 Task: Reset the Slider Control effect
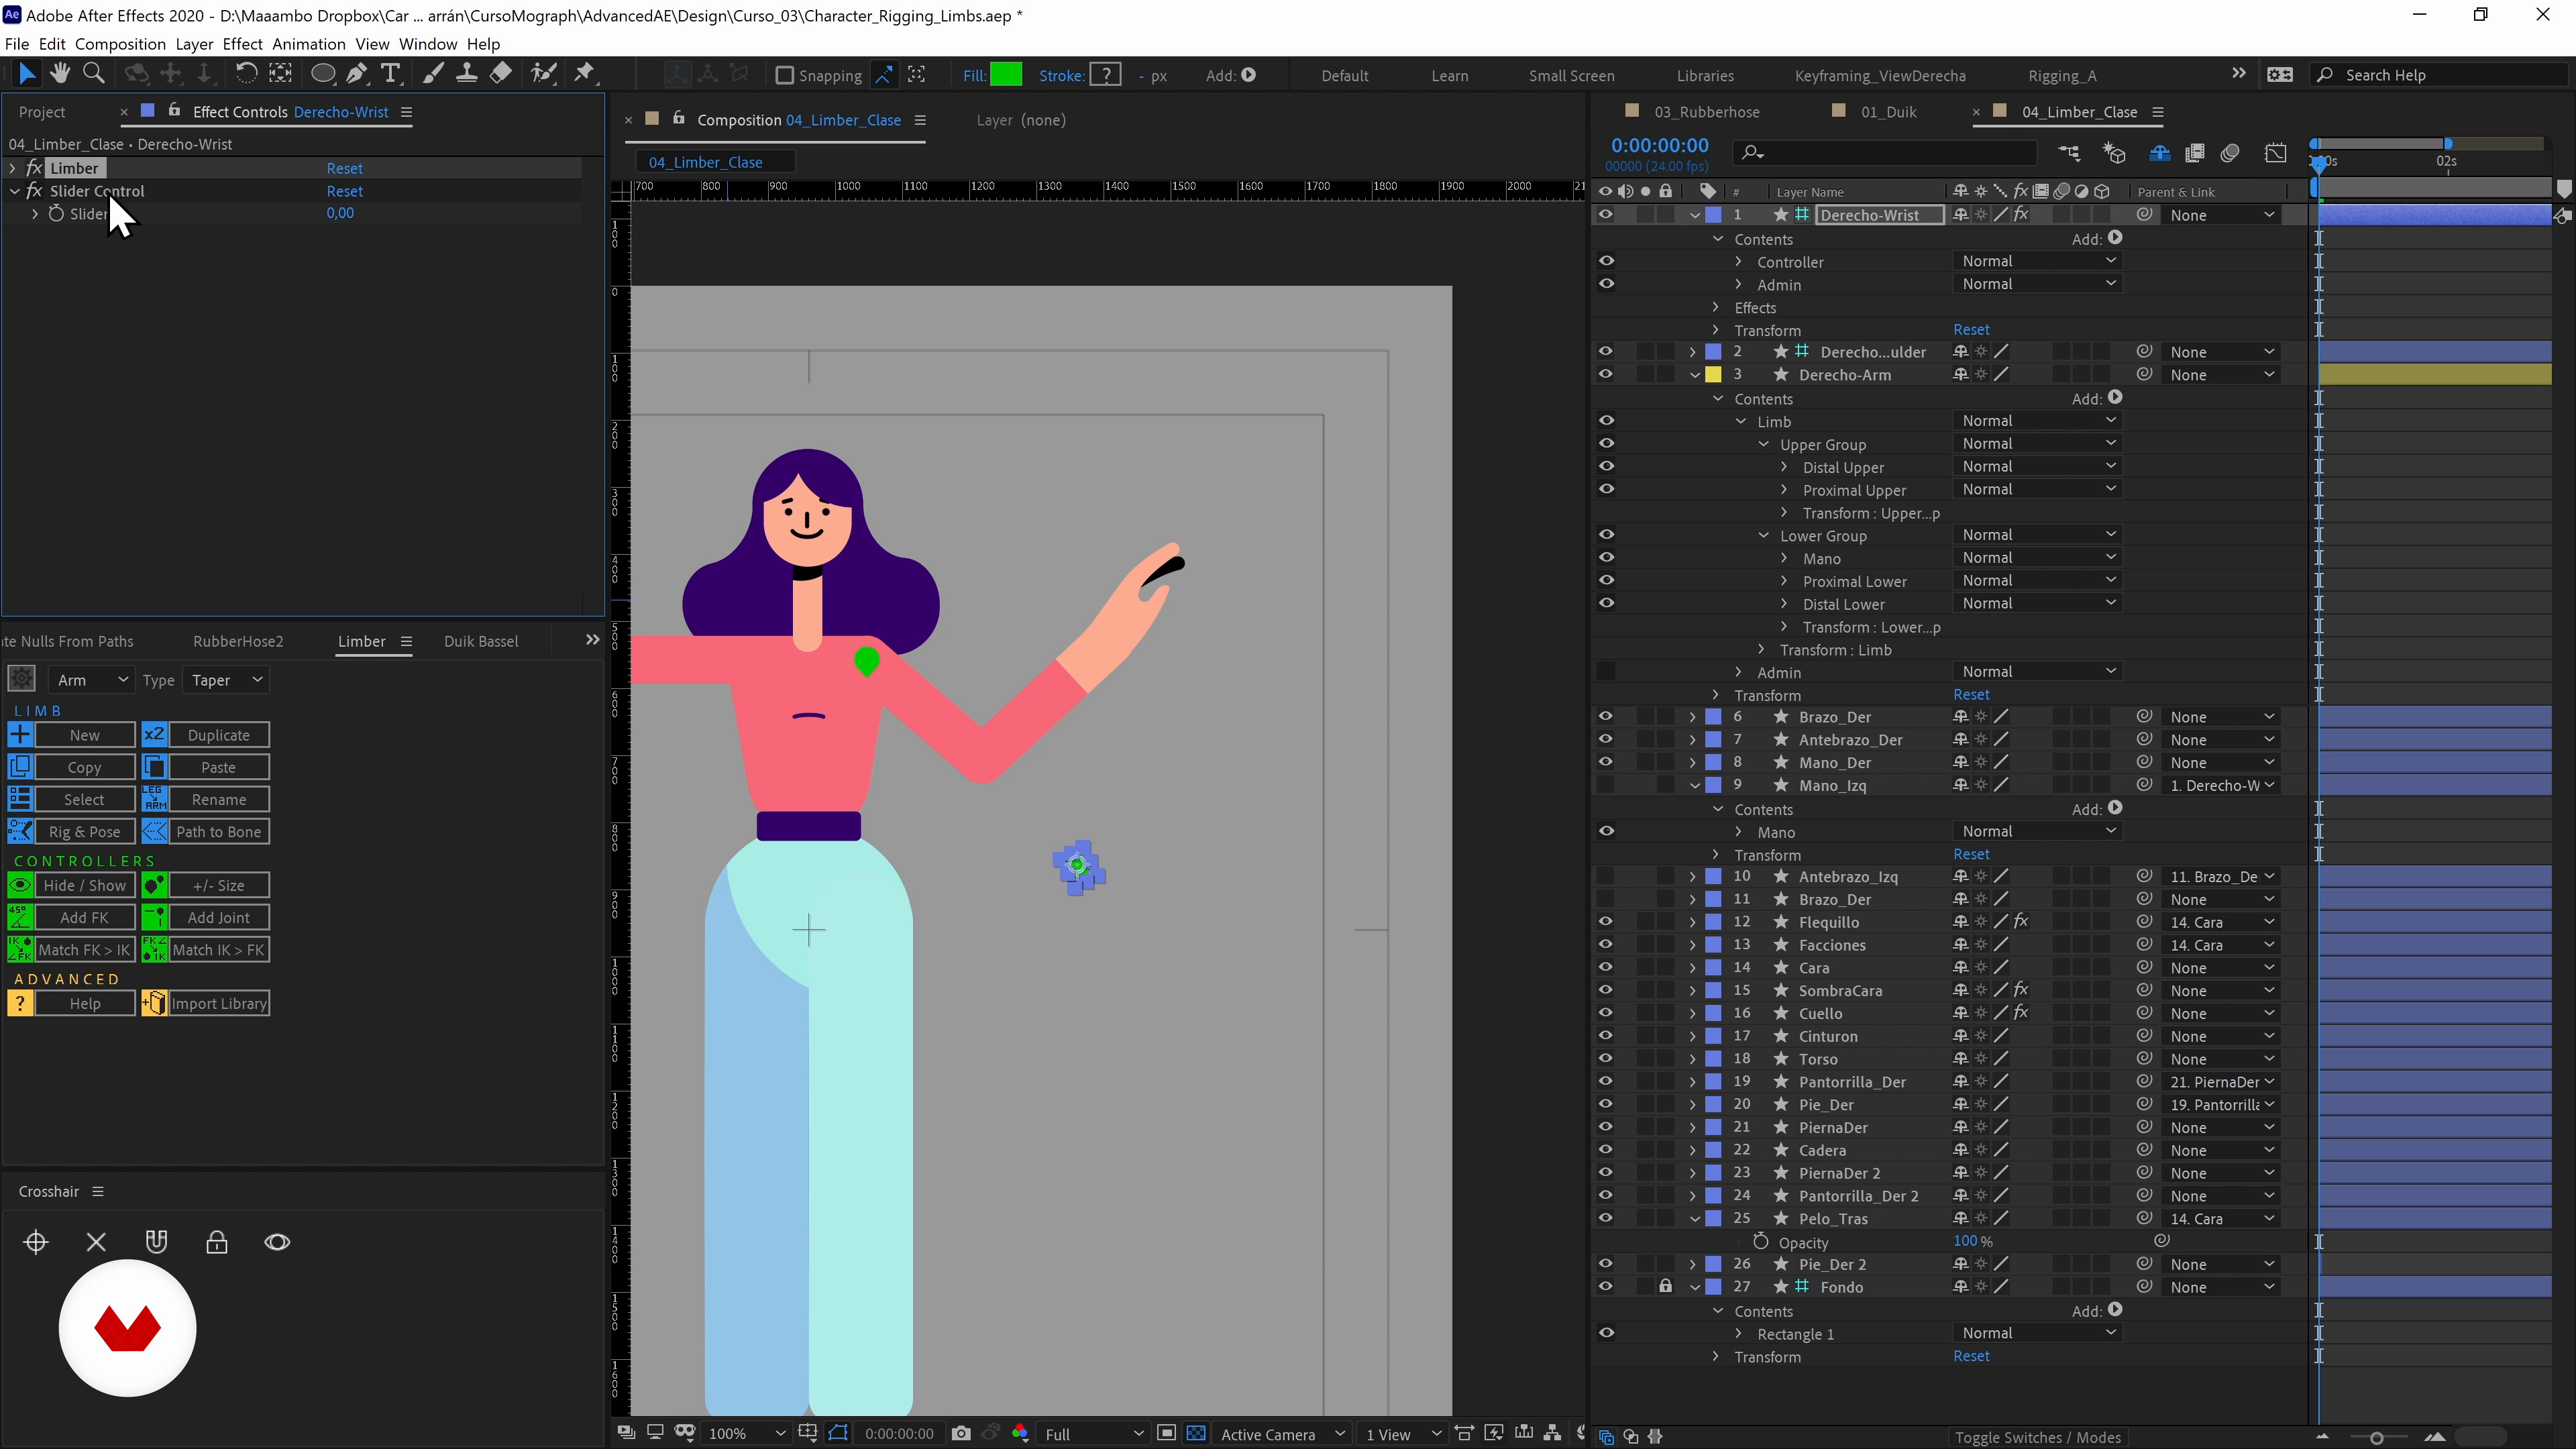pos(344,190)
